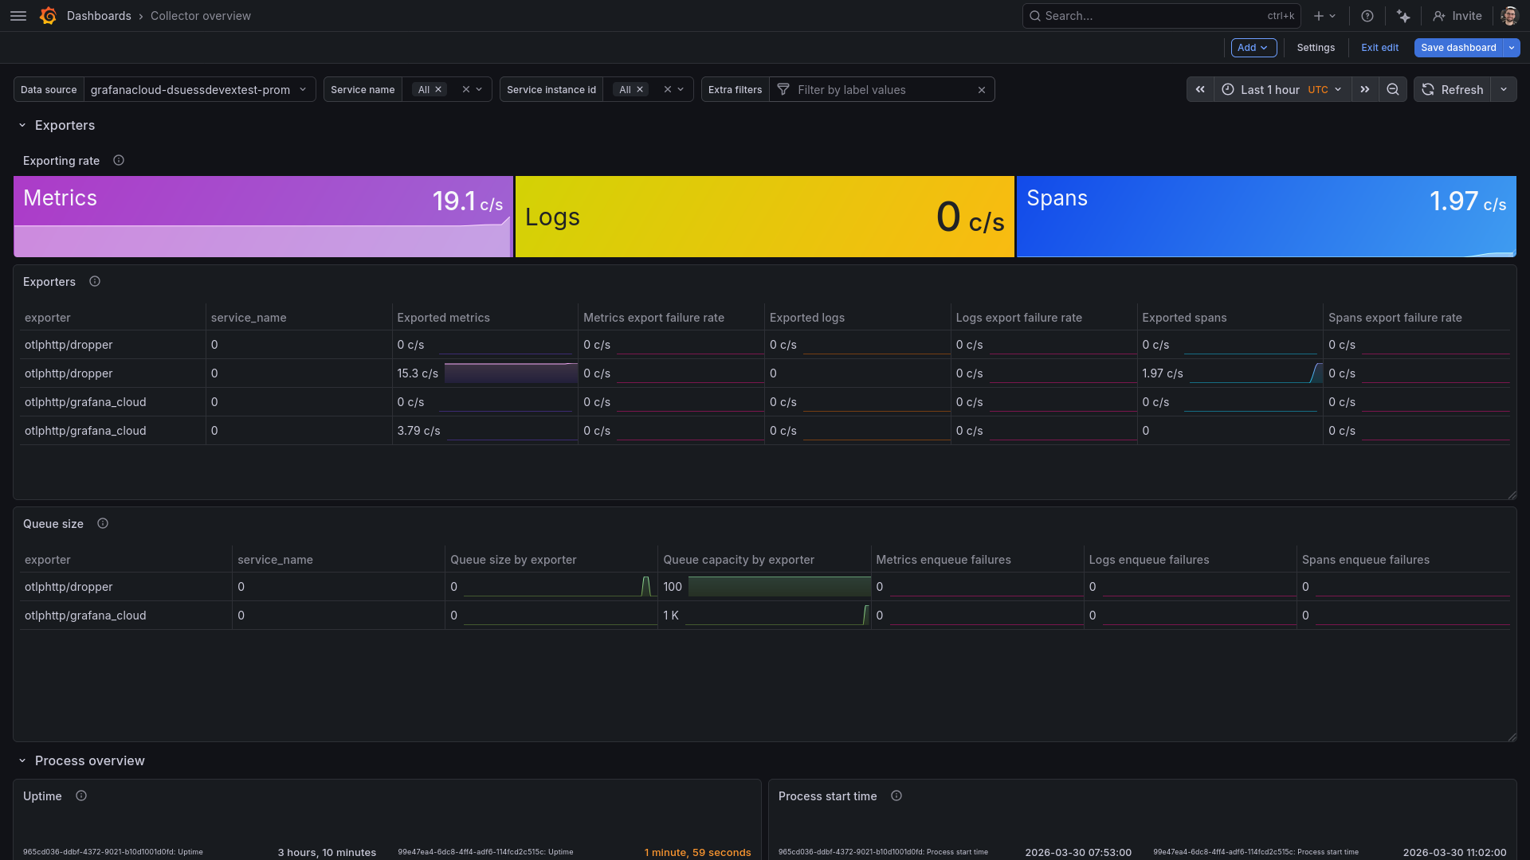Open the Grafana home icon
1530x860 pixels.
coord(48,16)
